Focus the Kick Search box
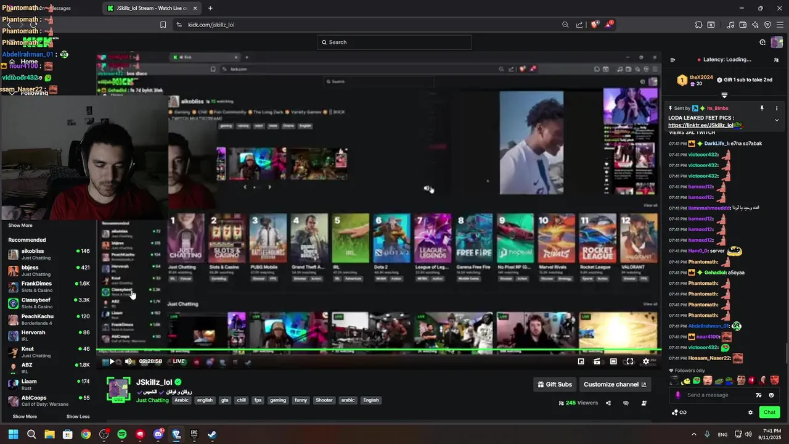 [394, 42]
